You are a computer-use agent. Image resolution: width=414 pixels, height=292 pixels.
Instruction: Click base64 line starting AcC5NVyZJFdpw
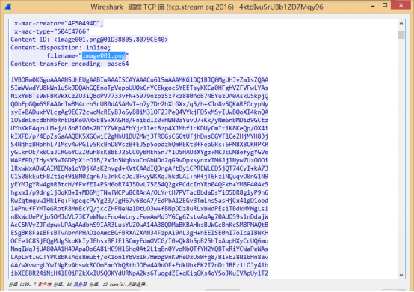(140, 225)
